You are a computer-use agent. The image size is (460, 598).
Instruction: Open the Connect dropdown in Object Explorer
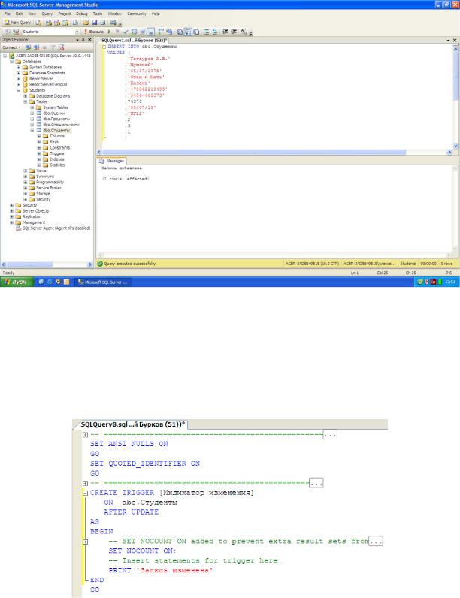pyautogui.click(x=11, y=47)
